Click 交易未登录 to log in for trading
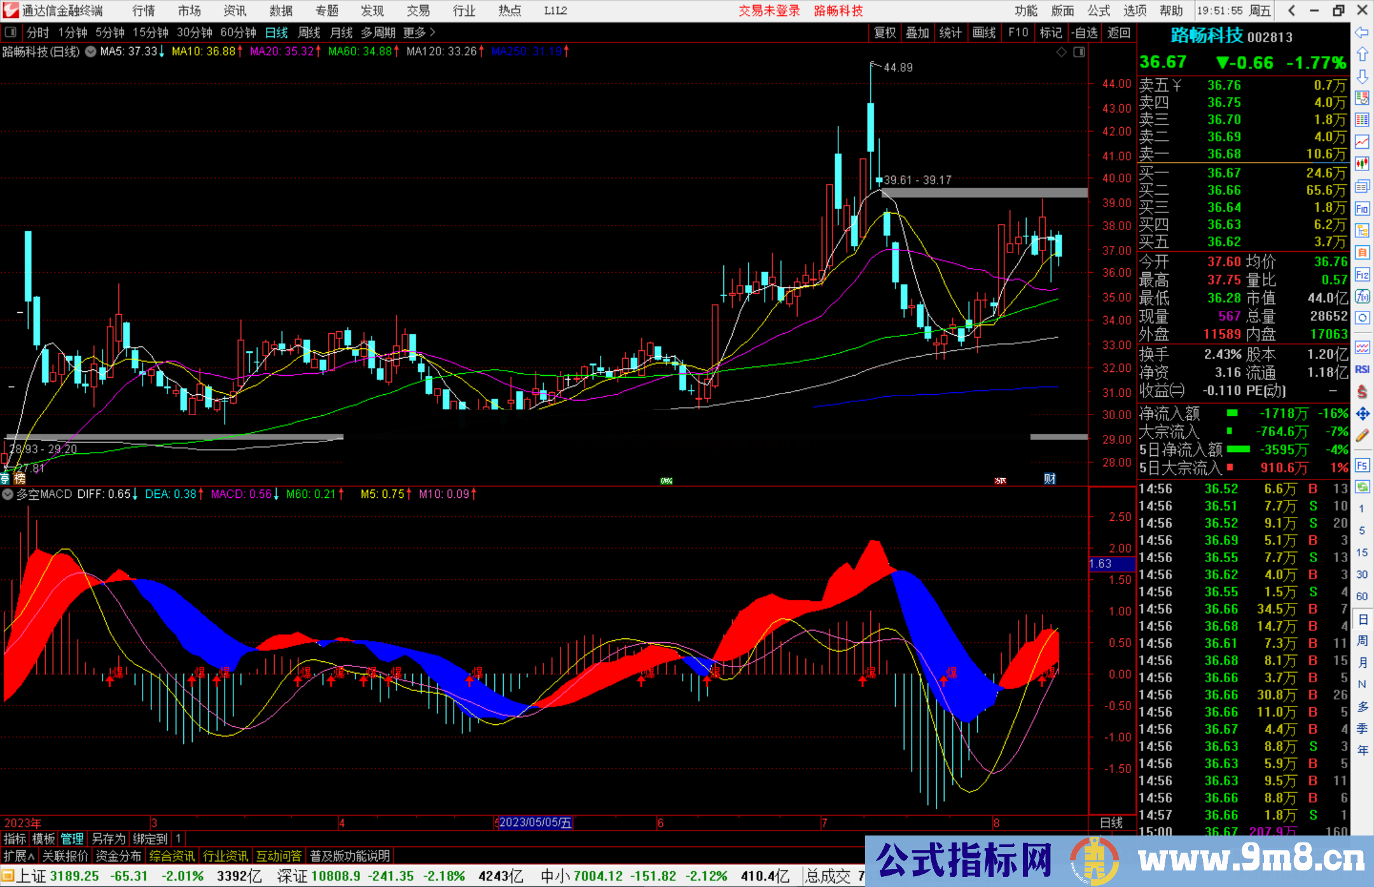 click(x=769, y=11)
